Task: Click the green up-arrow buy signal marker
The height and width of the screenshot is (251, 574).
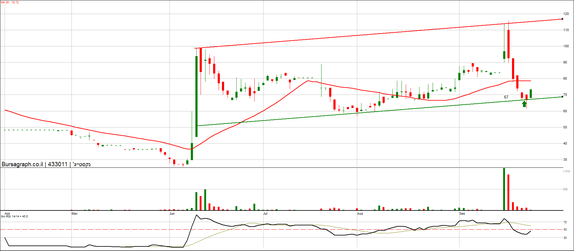Action: coord(524,104)
